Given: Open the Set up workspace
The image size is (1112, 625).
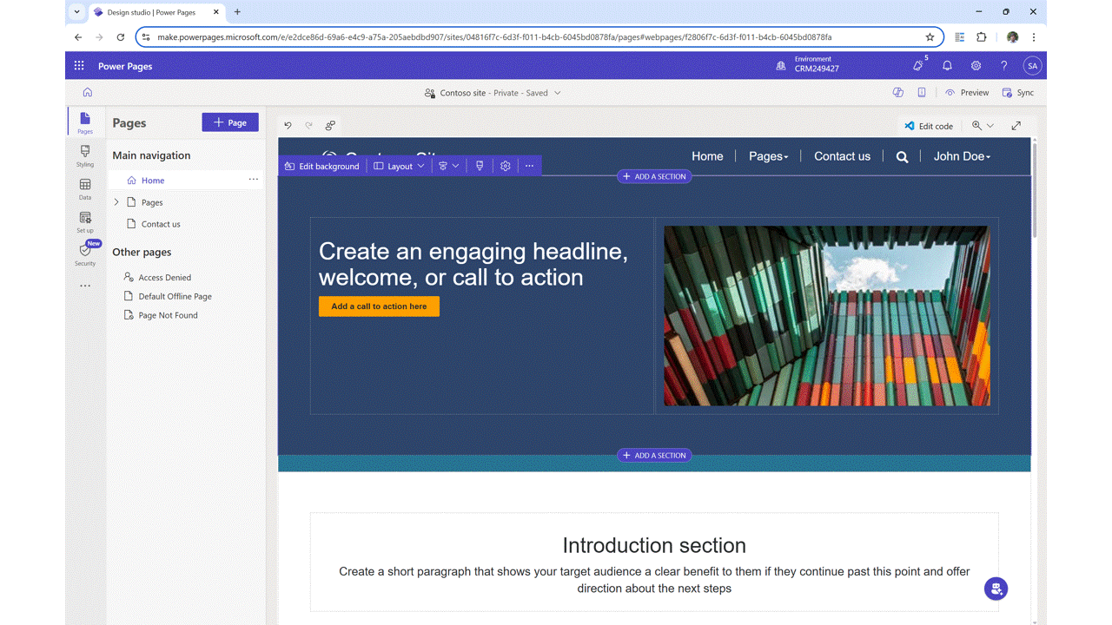Looking at the screenshot, I should (x=84, y=222).
